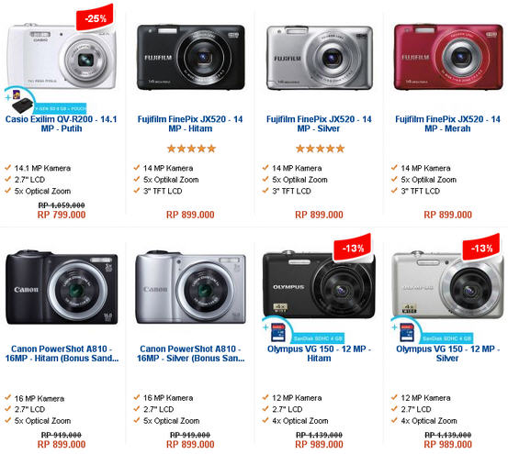Open Canon PowerShot A810 Silver title link
508x454 pixels.
pyautogui.click(x=190, y=353)
